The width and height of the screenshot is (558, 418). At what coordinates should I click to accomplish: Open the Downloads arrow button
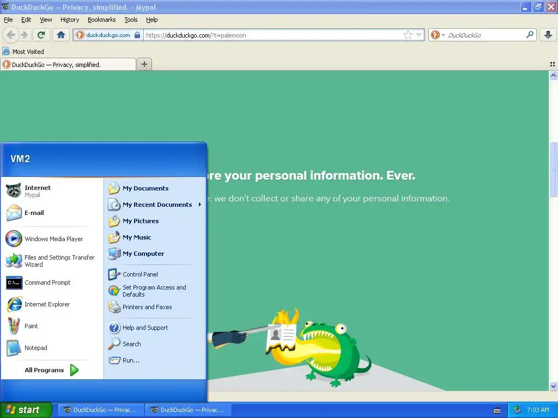[548, 35]
